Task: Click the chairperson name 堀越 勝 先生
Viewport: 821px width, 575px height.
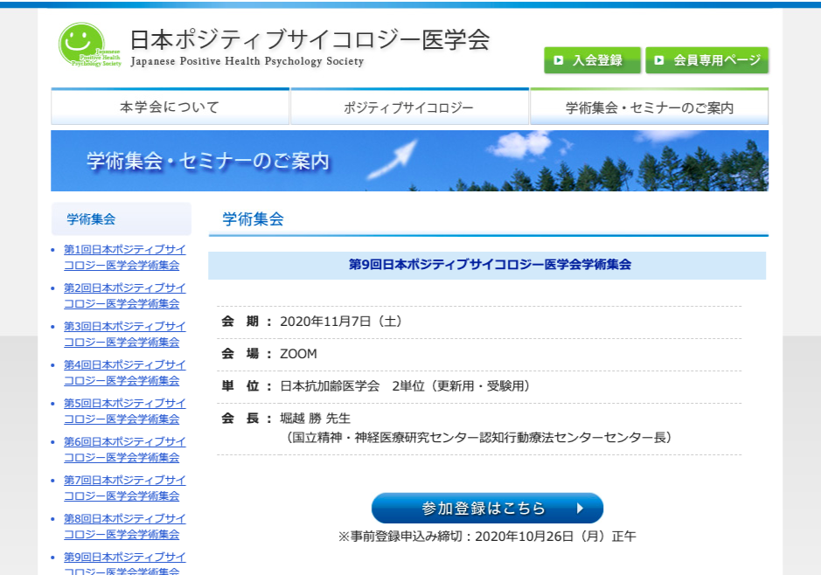Action: pyautogui.click(x=316, y=418)
